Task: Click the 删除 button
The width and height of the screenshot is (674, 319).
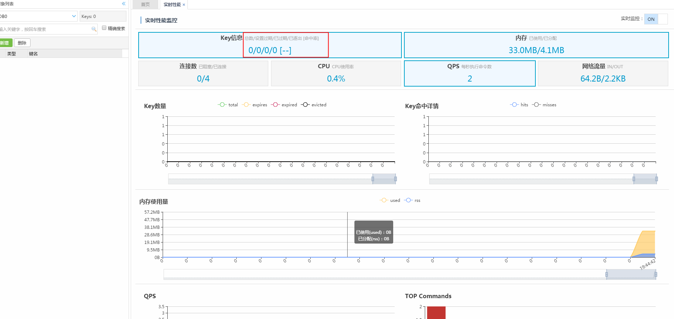Action: point(22,43)
